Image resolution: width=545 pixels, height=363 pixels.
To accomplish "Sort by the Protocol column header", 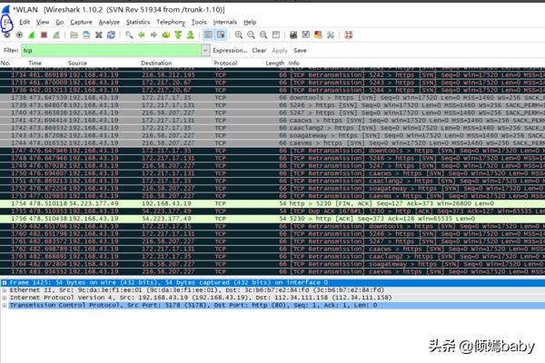I will 225,64.
